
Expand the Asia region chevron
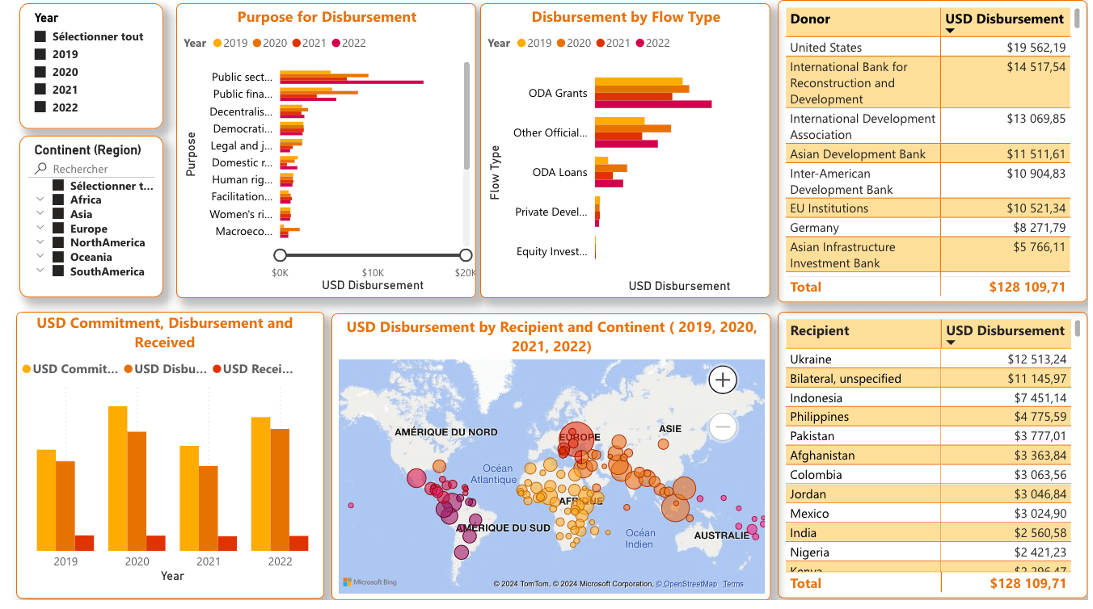tap(40, 214)
